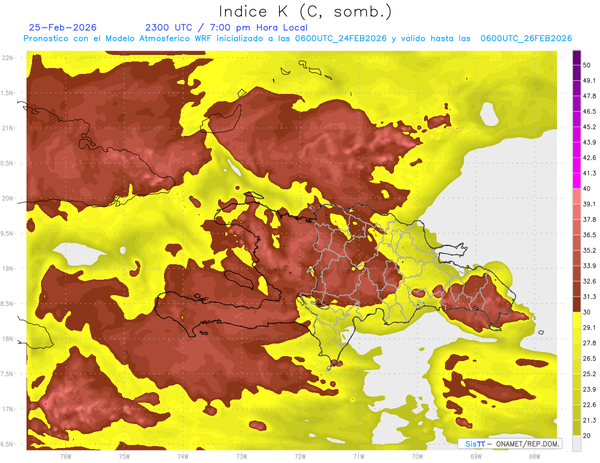Click the longitude label "70W"
Image resolution: width=600 pixels, height=463 pixels.
417,456
